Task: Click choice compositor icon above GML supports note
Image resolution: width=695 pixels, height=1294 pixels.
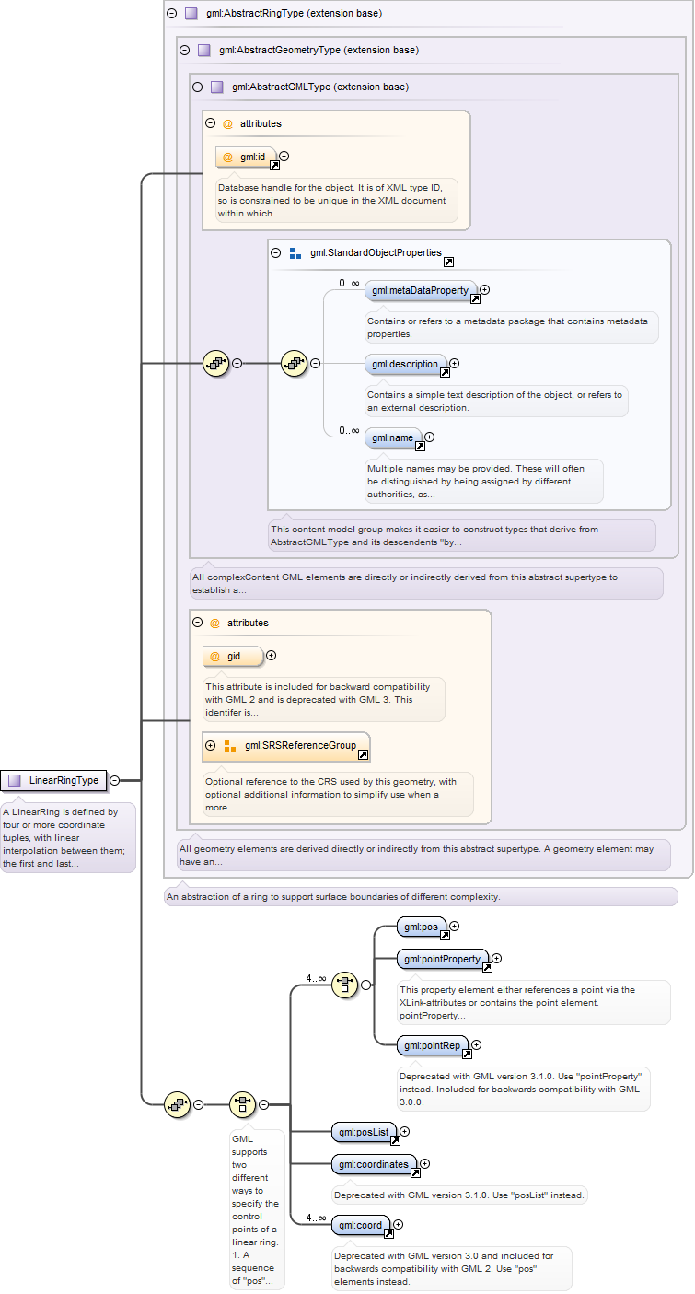Action: (242, 1103)
